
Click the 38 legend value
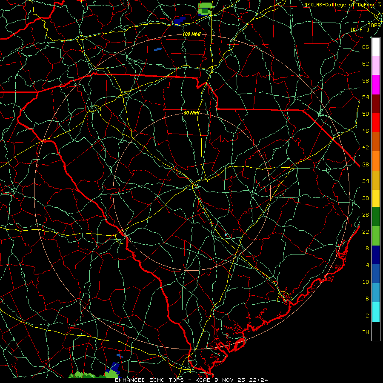tap(366, 164)
